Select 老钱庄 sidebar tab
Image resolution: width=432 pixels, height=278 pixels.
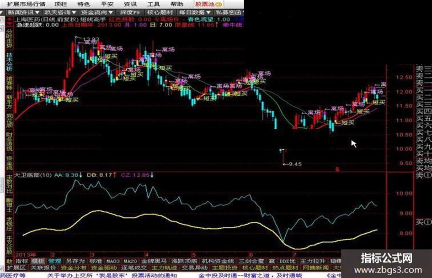coord(9,224)
